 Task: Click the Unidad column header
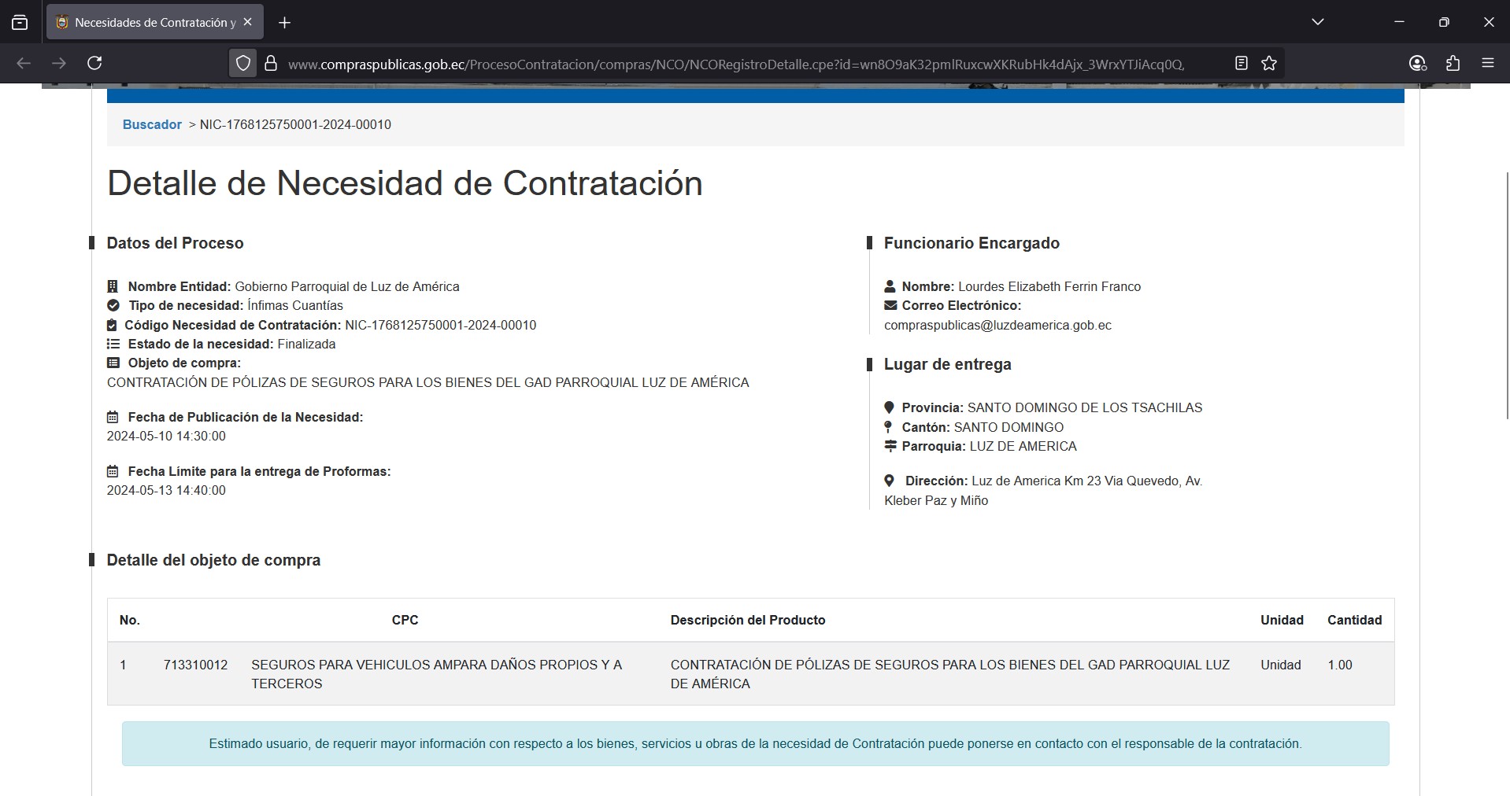[x=1282, y=620]
